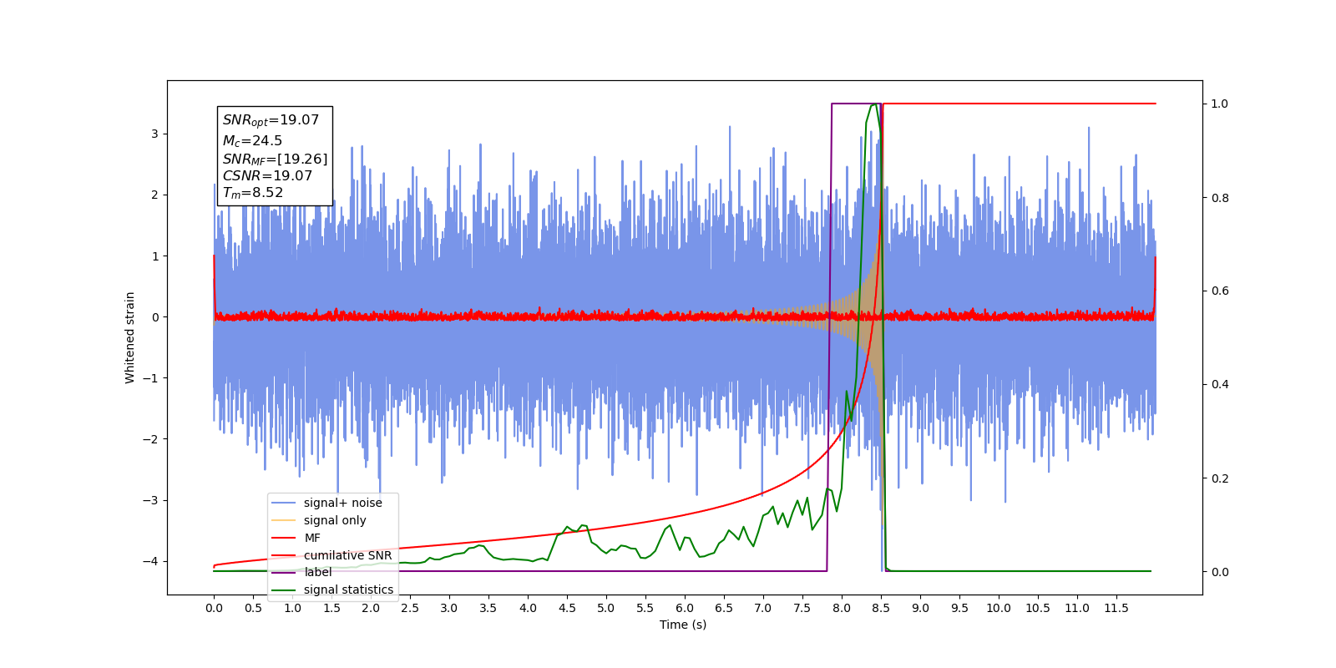The image size is (1336, 668).
Task: Click the Mc=24.5 annotation text
Action: [x=252, y=141]
